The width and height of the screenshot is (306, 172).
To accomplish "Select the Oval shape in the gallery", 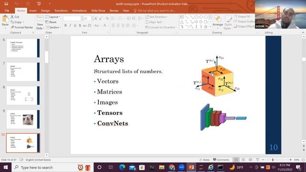I will (x=201, y=17).
